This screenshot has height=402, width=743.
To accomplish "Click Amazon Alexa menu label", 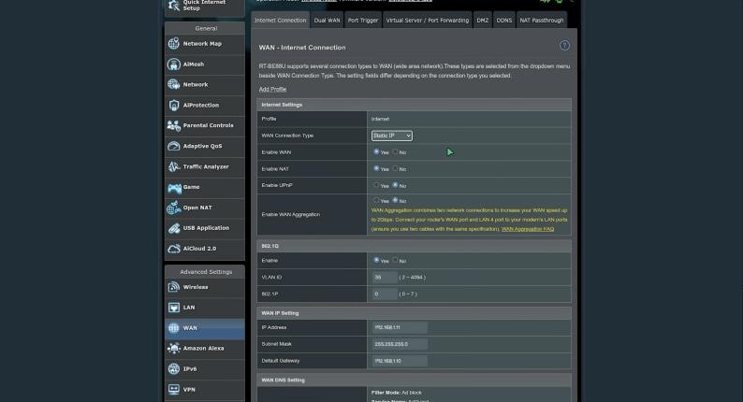I will pyautogui.click(x=203, y=348).
